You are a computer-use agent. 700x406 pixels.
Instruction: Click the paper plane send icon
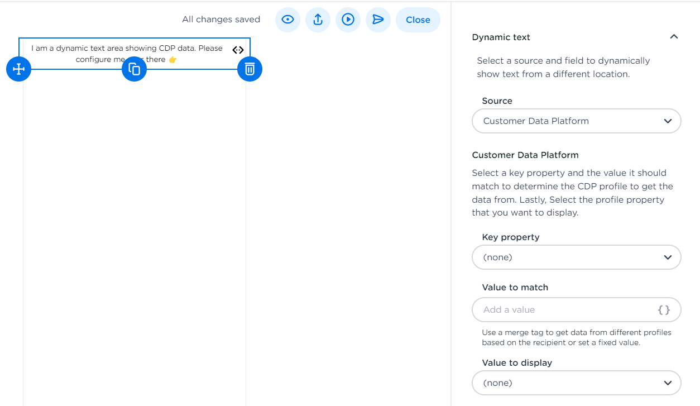[378, 20]
